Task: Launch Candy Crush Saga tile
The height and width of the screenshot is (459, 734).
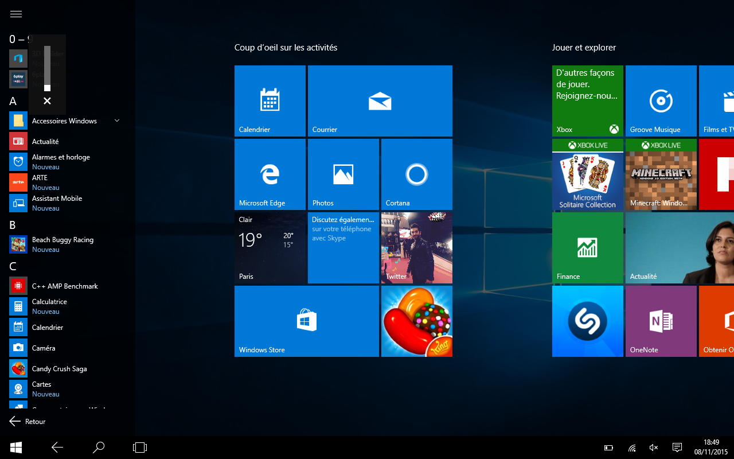Action: pyautogui.click(x=417, y=321)
